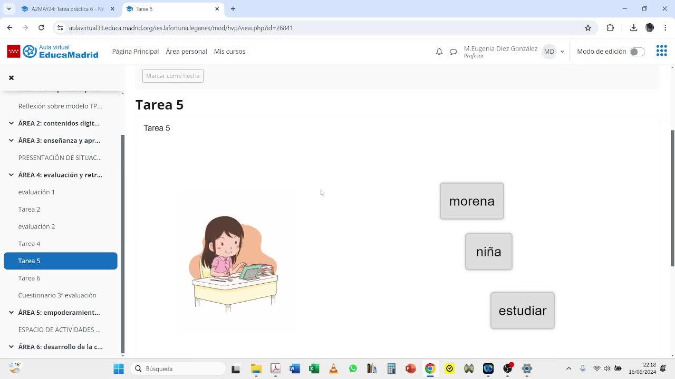
Task: Open the notifications bell icon
Action: click(x=439, y=52)
